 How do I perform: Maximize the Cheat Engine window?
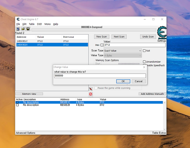point(153,19)
